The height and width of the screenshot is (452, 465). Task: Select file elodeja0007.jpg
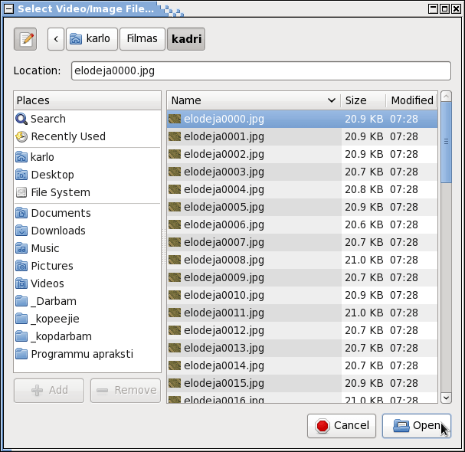pyautogui.click(x=302, y=242)
